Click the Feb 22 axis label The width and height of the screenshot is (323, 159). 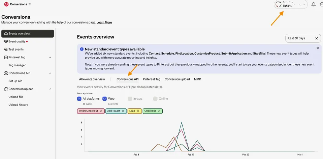click(x=246, y=155)
